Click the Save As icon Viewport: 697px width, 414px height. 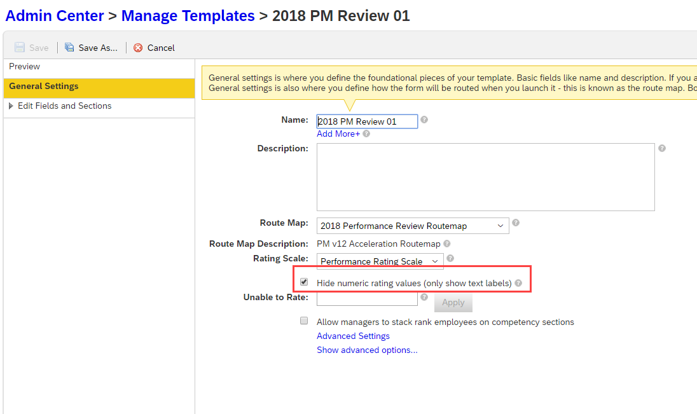click(x=69, y=47)
